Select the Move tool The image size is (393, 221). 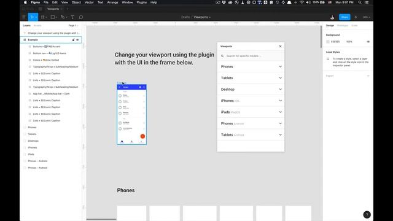(32, 17)
